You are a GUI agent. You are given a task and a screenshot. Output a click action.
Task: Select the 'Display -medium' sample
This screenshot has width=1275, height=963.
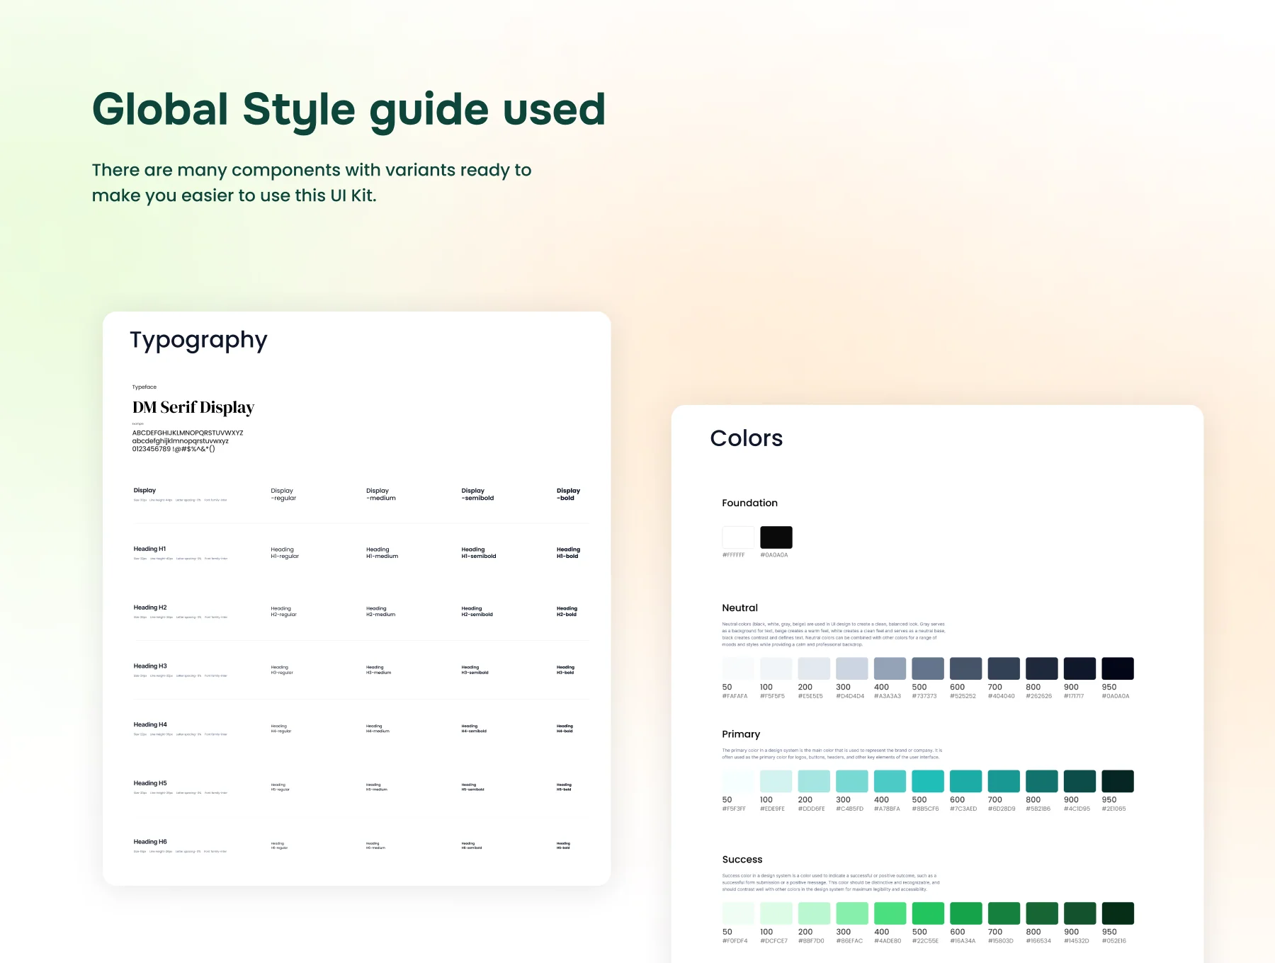(381, 494)
